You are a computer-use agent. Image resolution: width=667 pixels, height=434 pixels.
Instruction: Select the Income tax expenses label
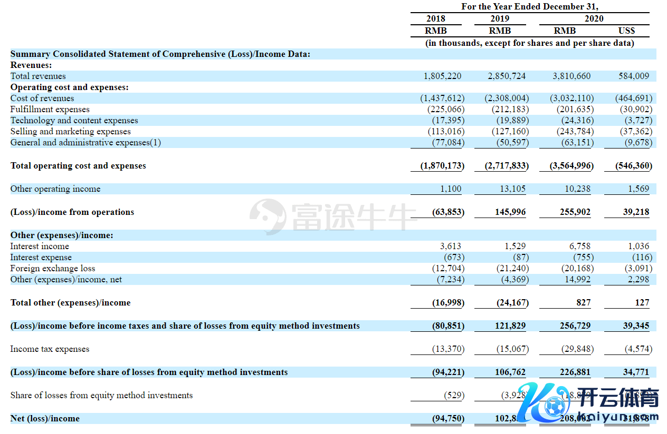pos(50,349)
